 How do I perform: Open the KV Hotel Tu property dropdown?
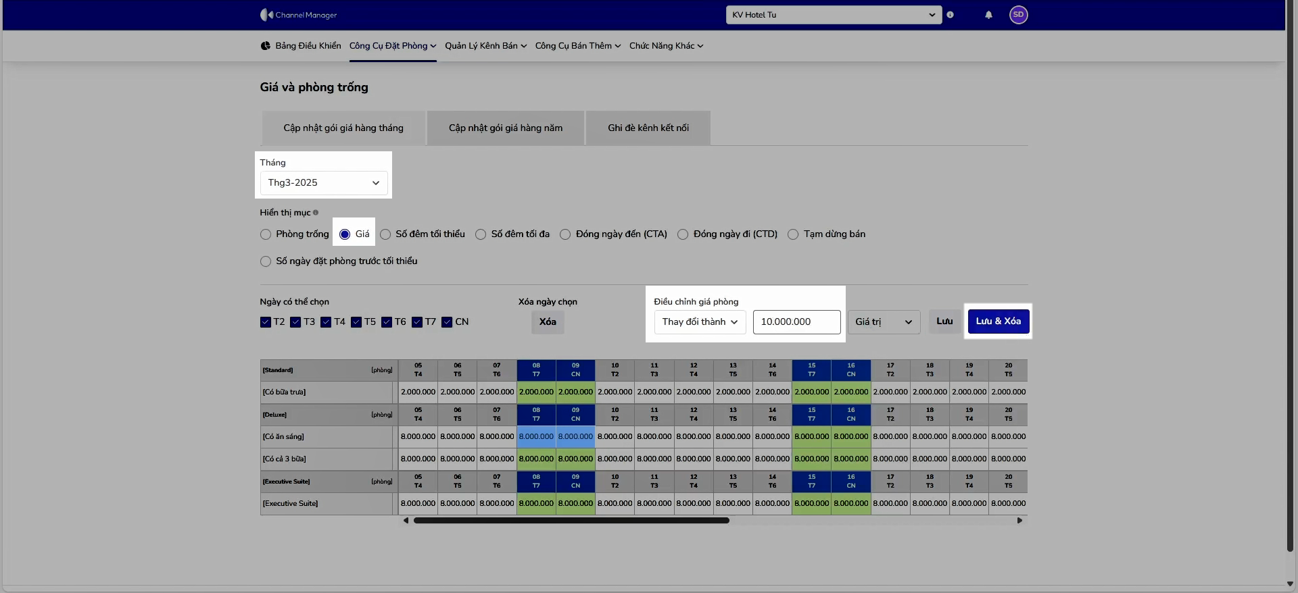coord(834,15)
